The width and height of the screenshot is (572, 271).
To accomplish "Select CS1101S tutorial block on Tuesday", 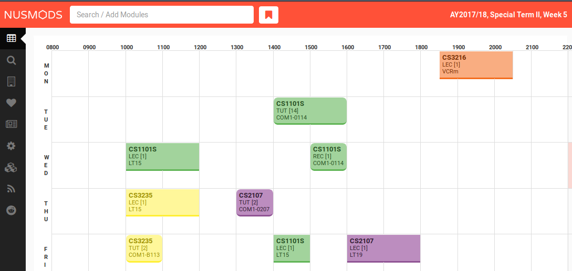I will 310,111.
